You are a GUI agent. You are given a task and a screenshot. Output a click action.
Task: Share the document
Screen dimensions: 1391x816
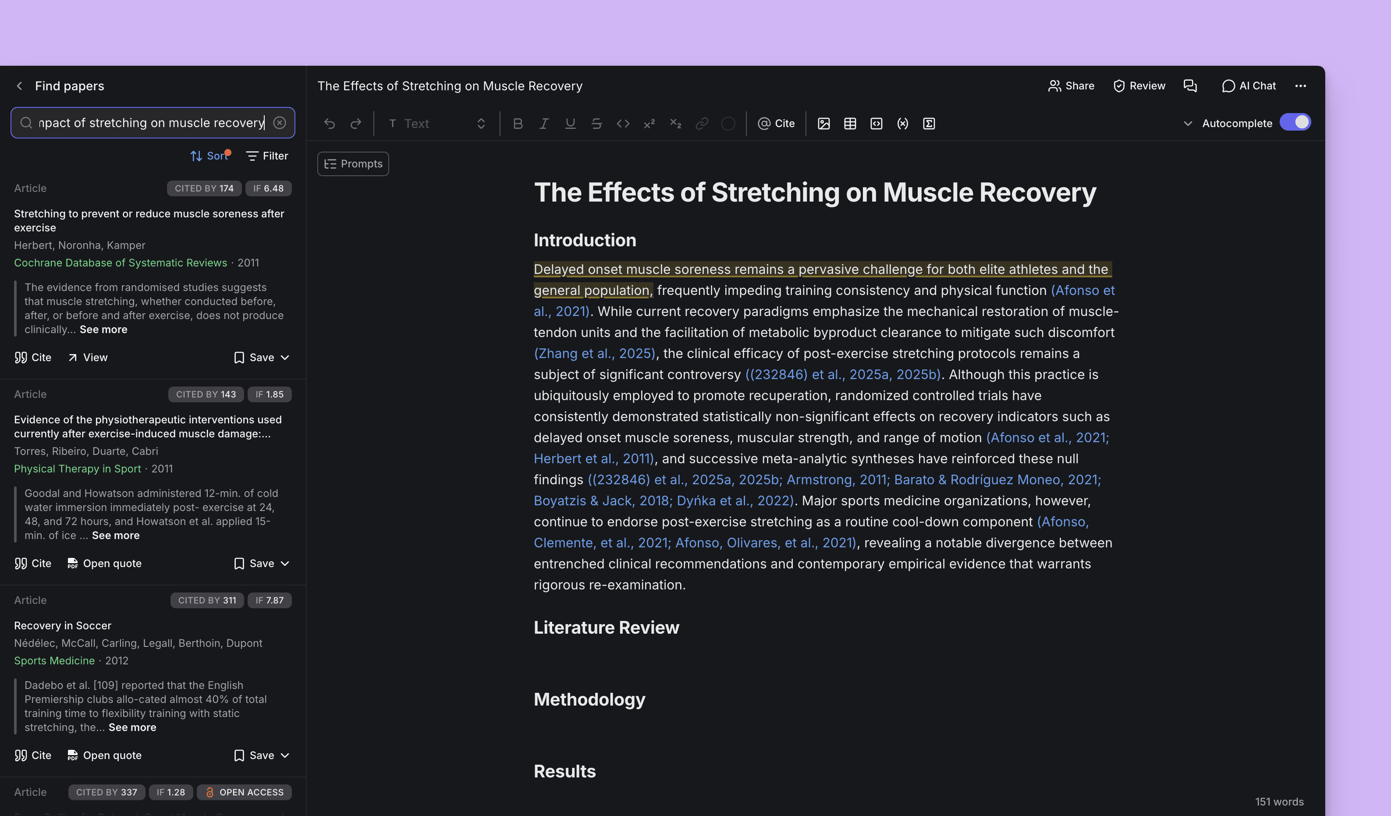click(x=1072, y=86)
